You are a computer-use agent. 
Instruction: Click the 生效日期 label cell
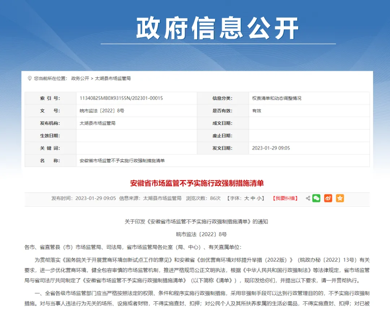[x=51, y=135]
